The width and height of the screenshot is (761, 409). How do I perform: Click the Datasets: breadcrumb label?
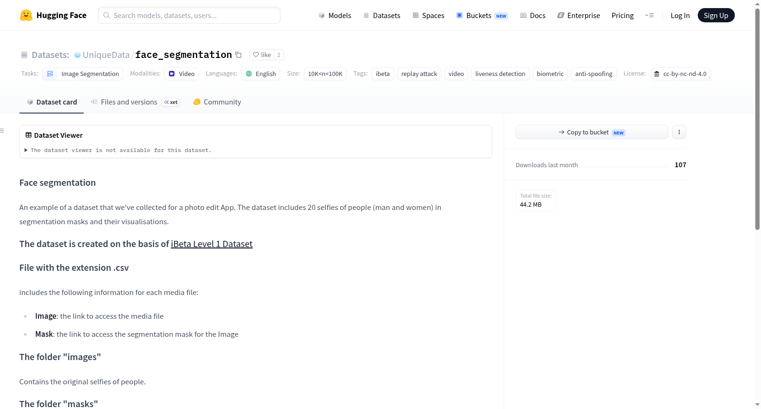click(50, 55)
